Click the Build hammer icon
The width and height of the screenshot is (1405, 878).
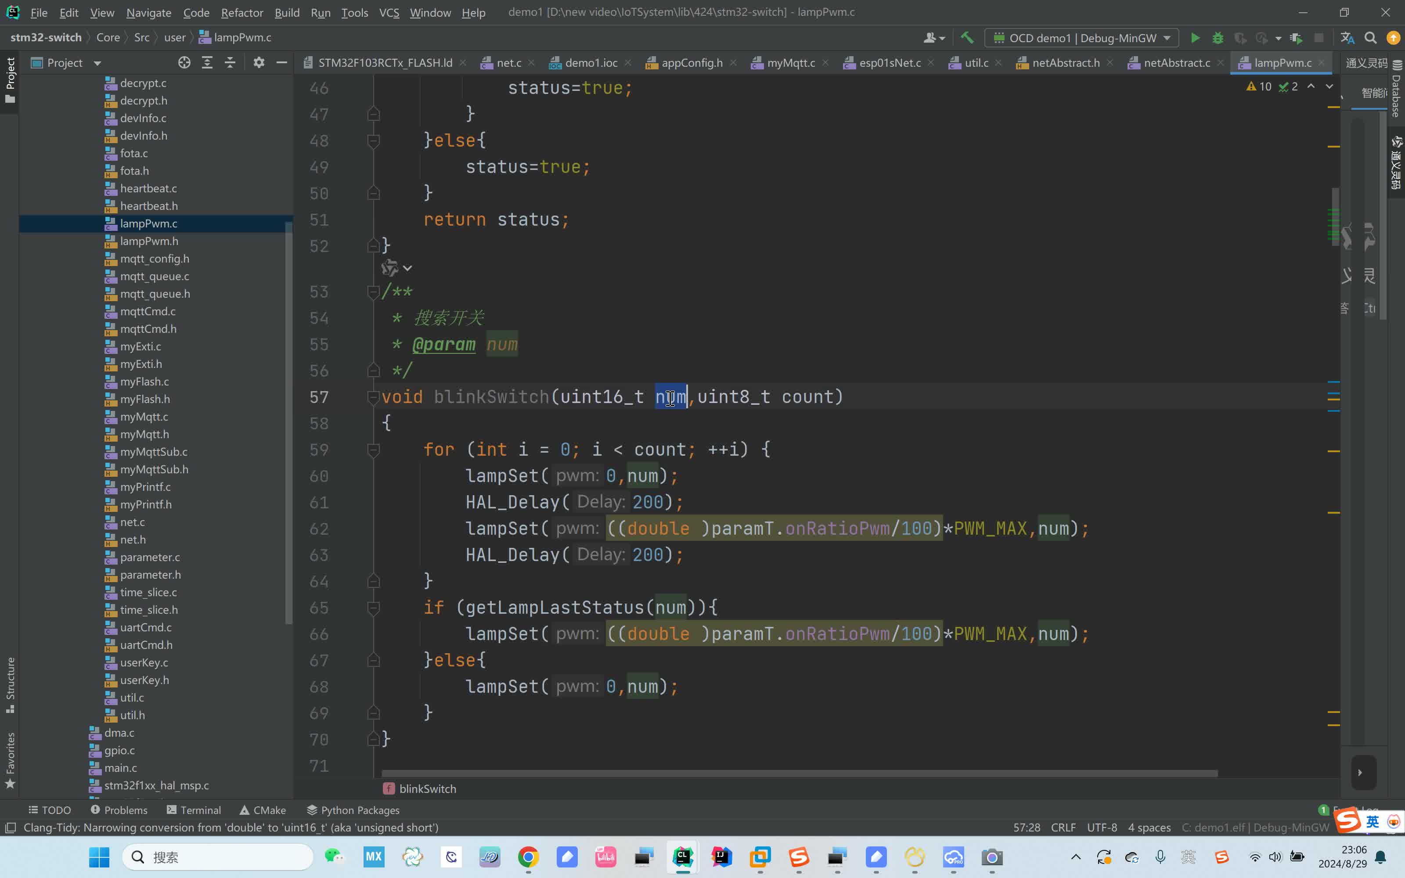[967, 38]
